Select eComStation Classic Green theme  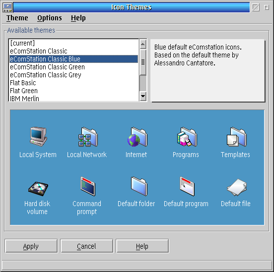[x=73, y=67]
